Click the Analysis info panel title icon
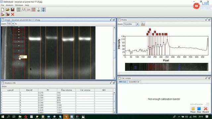 pyautogui.click(x=3, y=83)
